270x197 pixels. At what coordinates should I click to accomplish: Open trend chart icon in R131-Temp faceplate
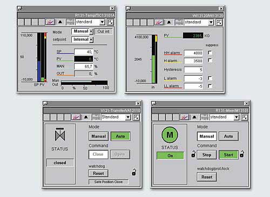tap(50, 22)
